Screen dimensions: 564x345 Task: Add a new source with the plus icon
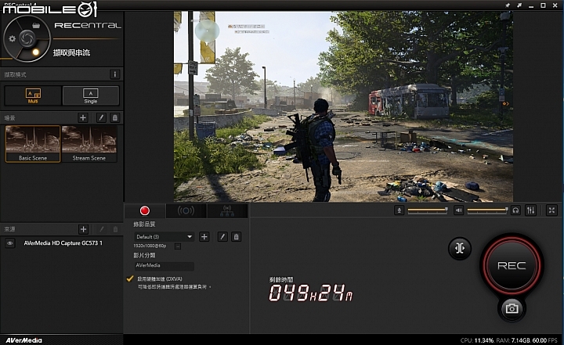83,229
